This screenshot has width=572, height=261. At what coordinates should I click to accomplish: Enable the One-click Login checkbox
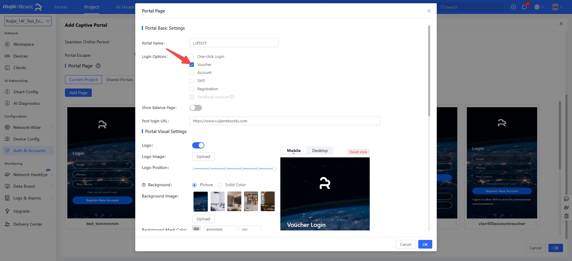(192, 57)
